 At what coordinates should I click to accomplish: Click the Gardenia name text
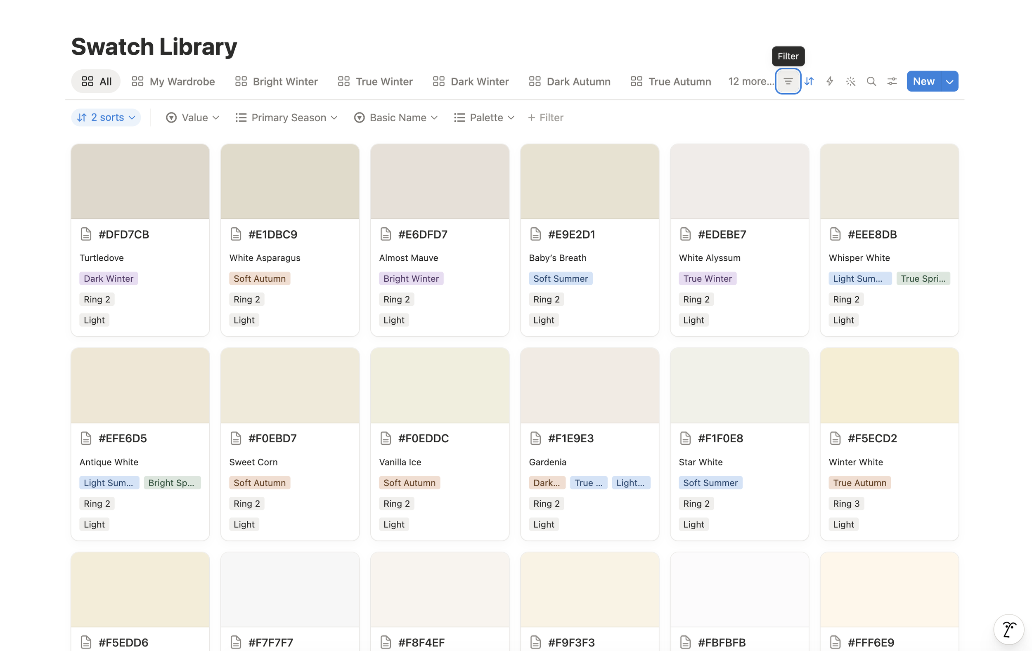click(548, 462)
